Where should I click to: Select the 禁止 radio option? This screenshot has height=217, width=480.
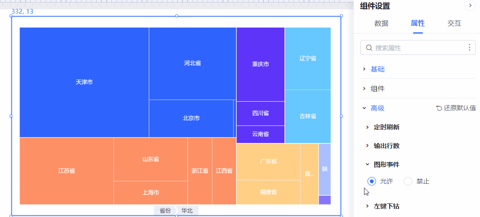coord(408,181)
